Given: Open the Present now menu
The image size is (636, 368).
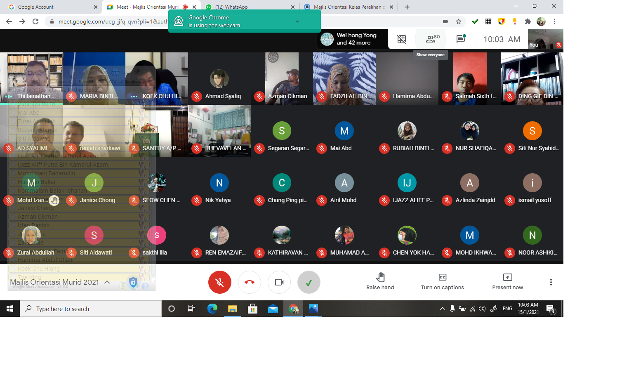Looking at the screenshot, I should [x=508, y=281].
